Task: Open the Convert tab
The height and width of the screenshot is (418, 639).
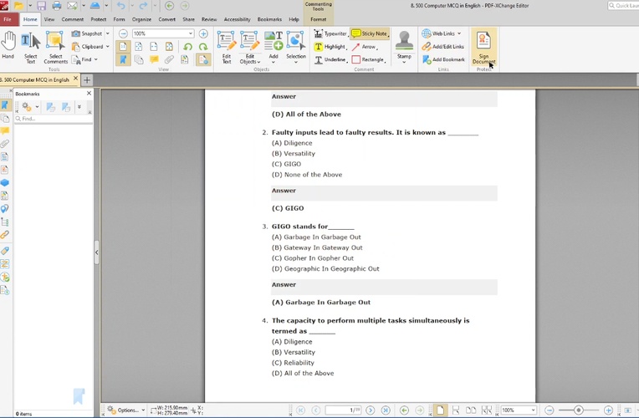Action: 167,19
